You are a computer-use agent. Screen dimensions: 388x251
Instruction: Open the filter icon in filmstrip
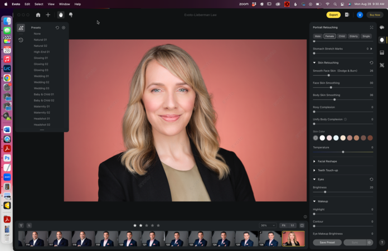click(21, 225)
